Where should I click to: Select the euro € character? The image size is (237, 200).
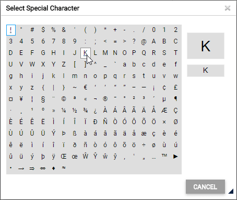85,87
